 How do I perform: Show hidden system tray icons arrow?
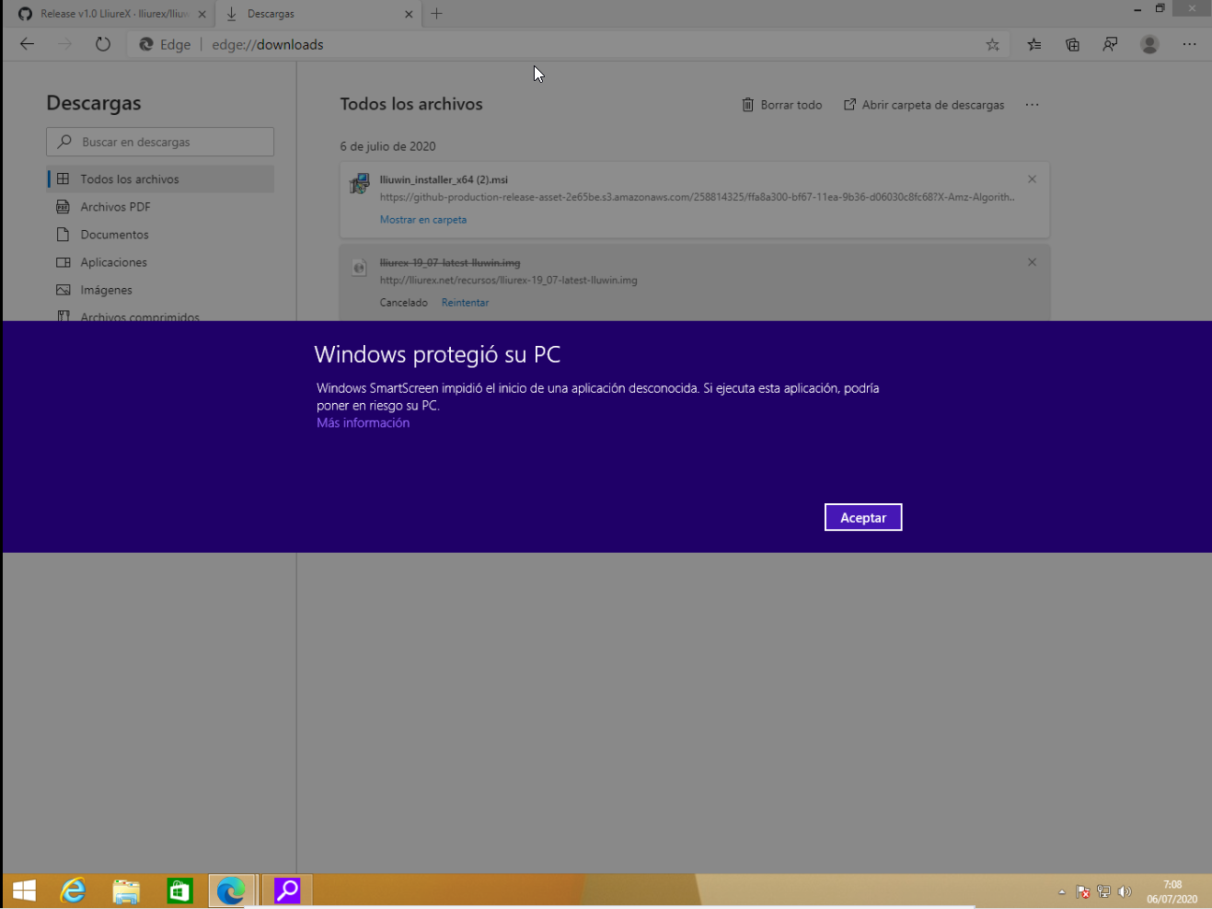click(x=1061, y=892)
